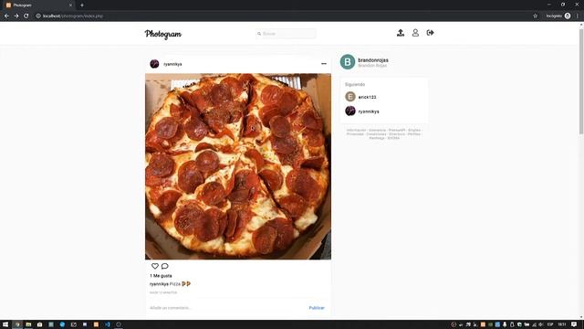Click the 'Siguiendo' heading text
The image size is (584, 329).
355,84
